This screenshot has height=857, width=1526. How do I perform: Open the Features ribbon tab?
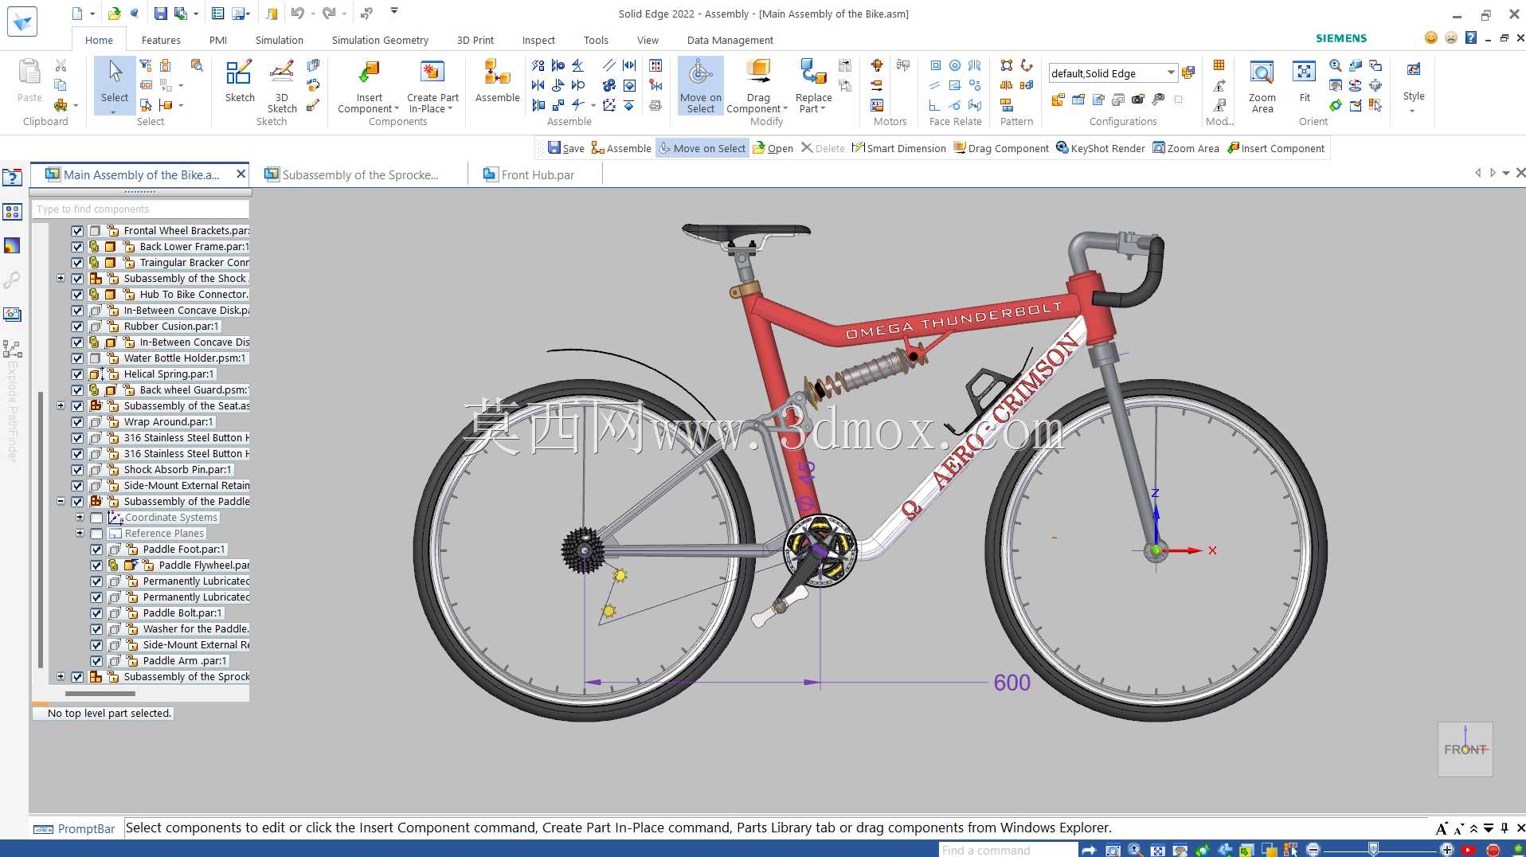(x=161, y=40)
